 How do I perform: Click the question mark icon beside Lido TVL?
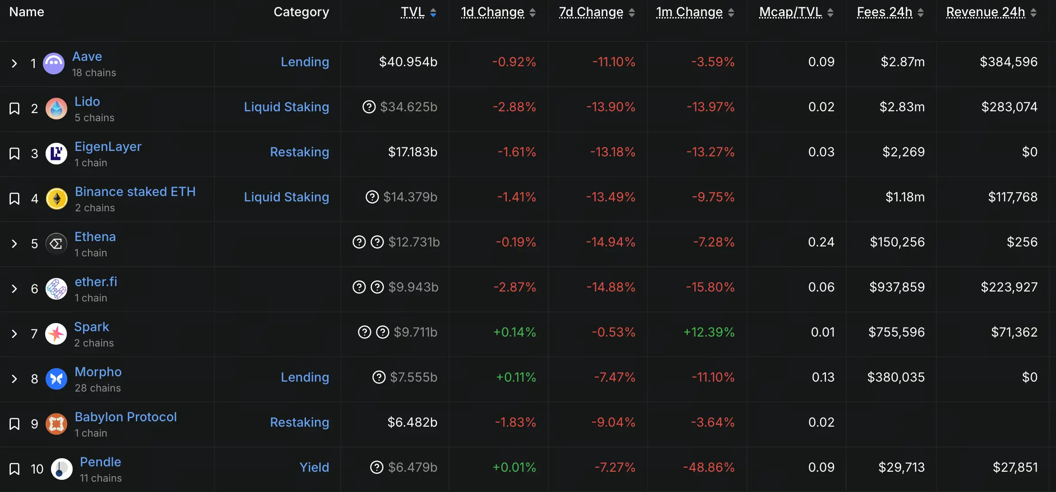[x=369, y=107]
